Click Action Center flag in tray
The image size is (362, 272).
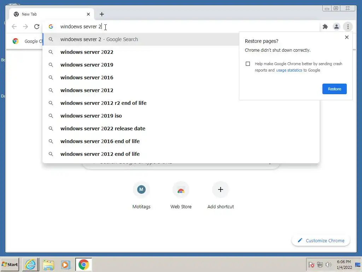311,264
